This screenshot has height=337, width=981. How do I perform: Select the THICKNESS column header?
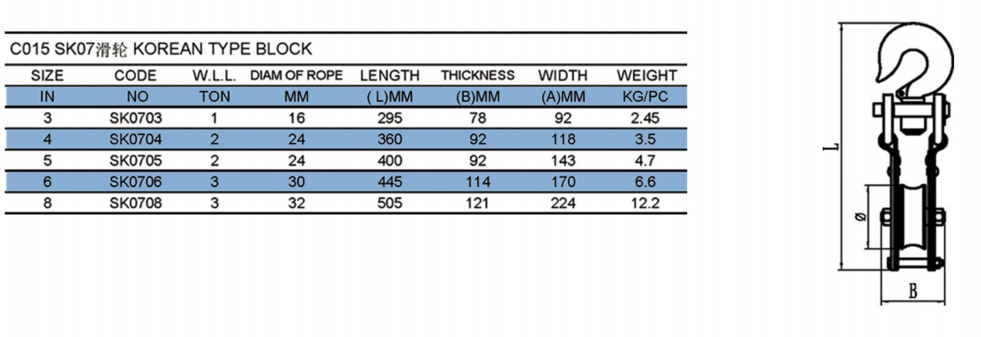(477, 76)
